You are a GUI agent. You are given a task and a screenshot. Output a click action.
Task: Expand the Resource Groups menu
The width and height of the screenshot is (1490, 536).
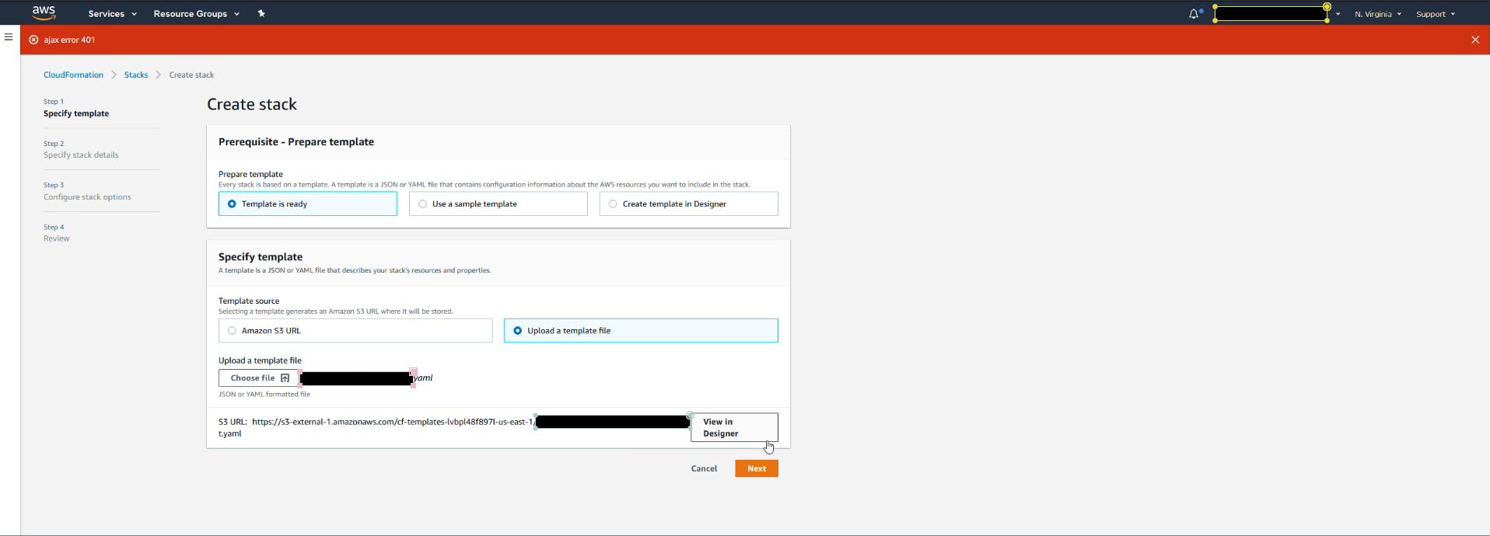pos(197,13)
